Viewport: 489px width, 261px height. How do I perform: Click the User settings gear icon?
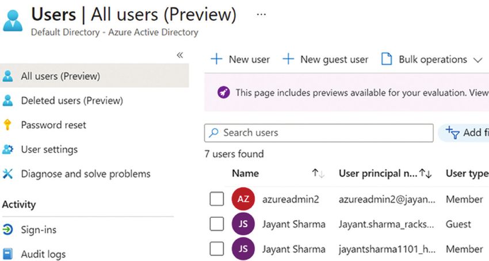[x=7, y=149]
